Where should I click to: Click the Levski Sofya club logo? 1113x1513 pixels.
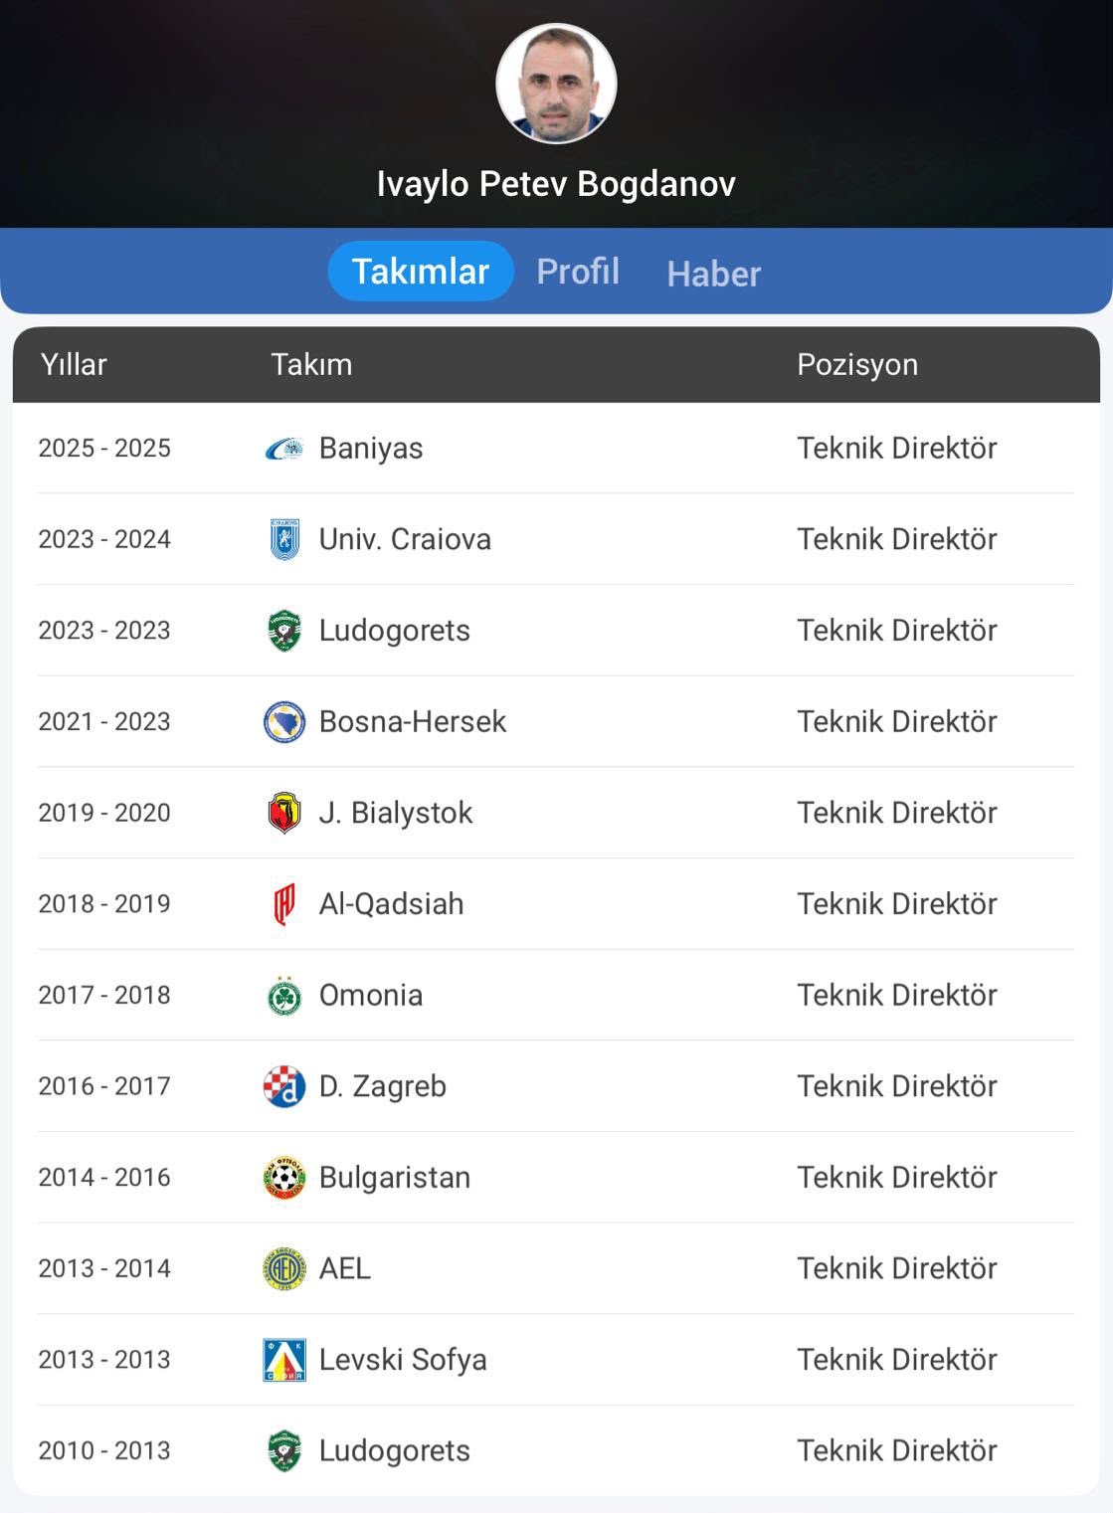(x=284, y=1360)
